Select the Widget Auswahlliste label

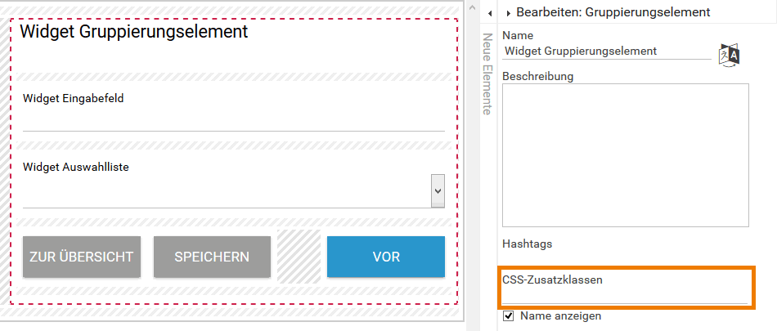(x=76, y=167)
